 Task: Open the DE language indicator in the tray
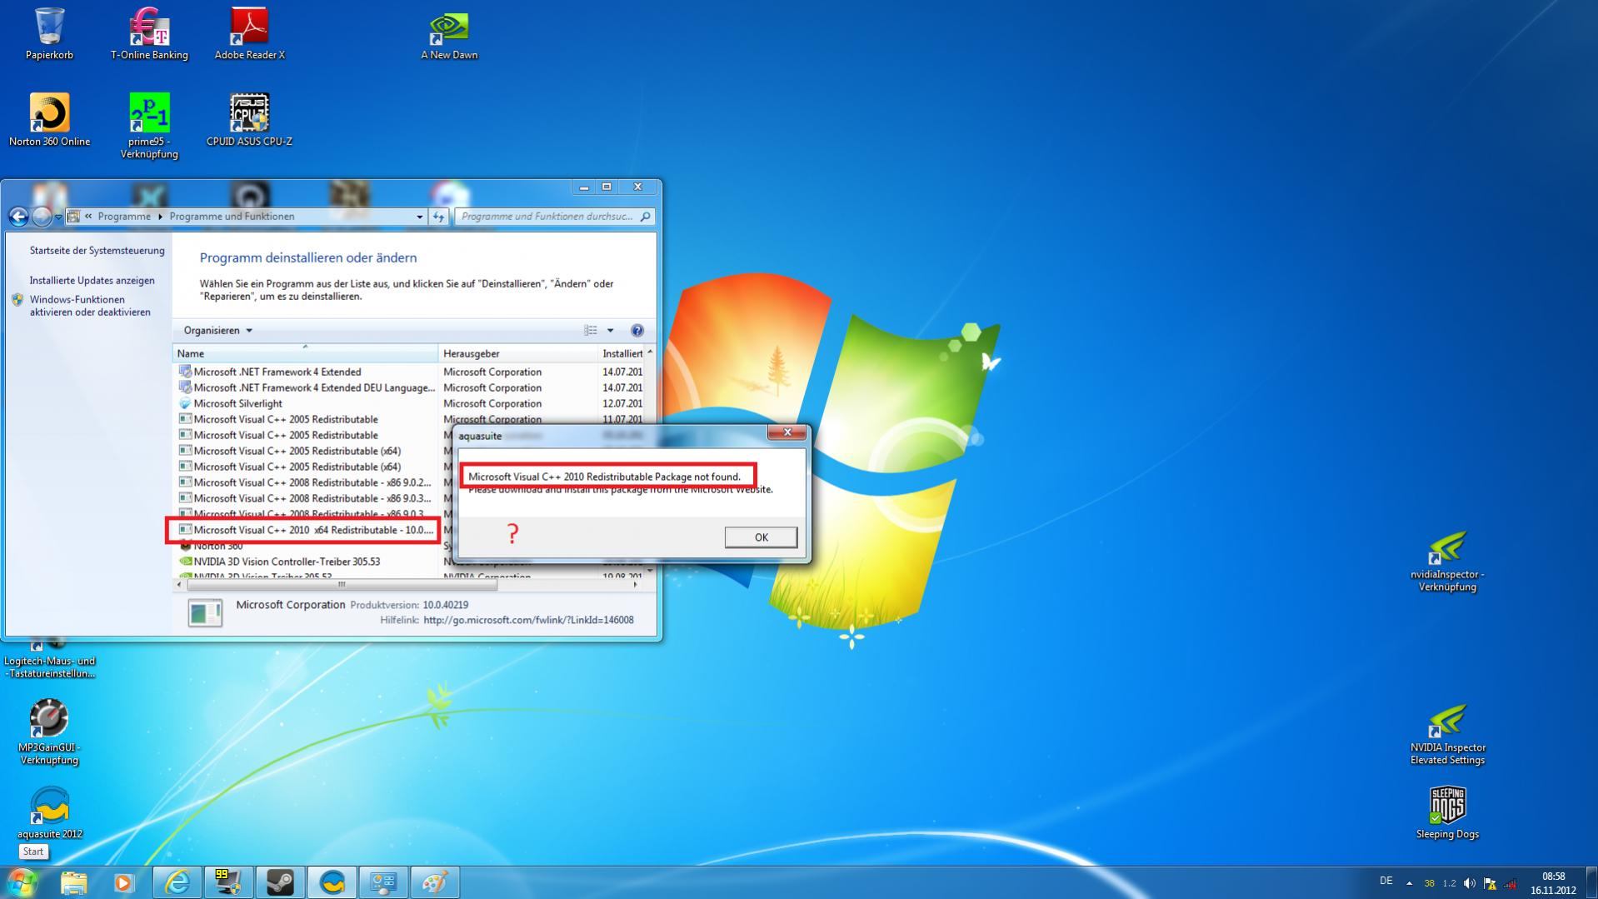pyautogui.click(x=1386, y=881)
